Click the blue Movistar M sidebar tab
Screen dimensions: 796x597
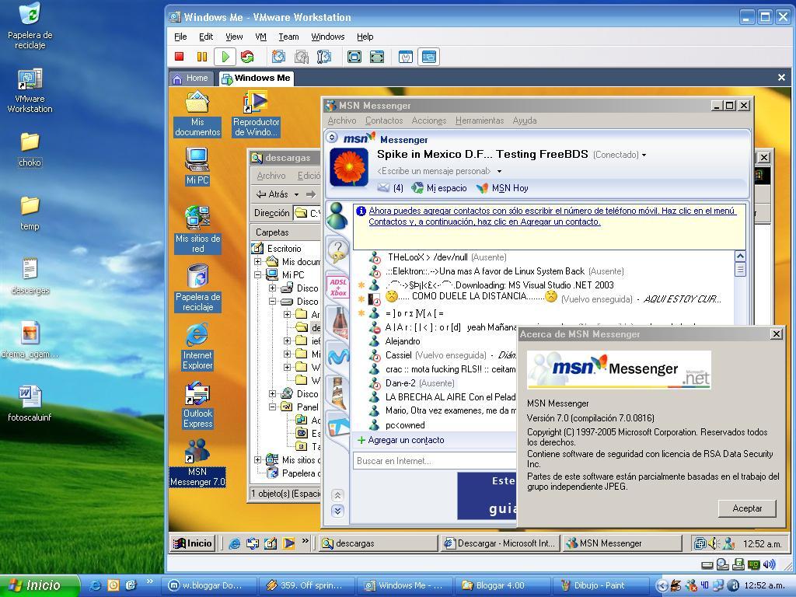click(337, 356)
